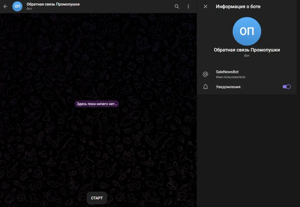Click the Имя пользователя caption
The width and height of the screenshot is (300, 207).
click(230, 77)
